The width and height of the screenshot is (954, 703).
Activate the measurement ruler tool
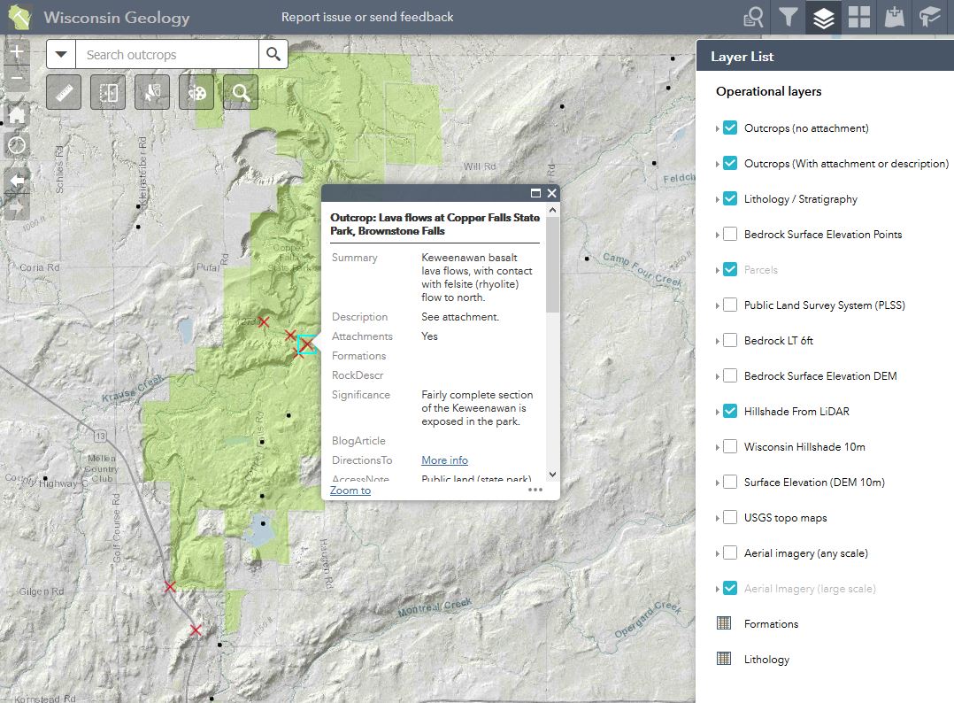[63, 91]
